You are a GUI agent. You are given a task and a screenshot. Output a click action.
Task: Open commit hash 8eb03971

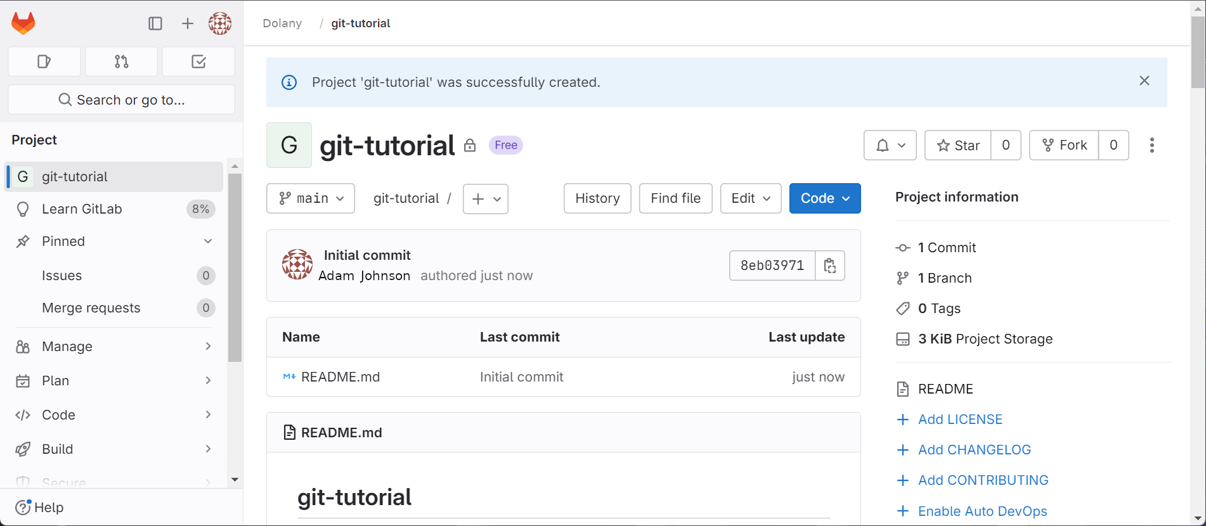[772, 266]
